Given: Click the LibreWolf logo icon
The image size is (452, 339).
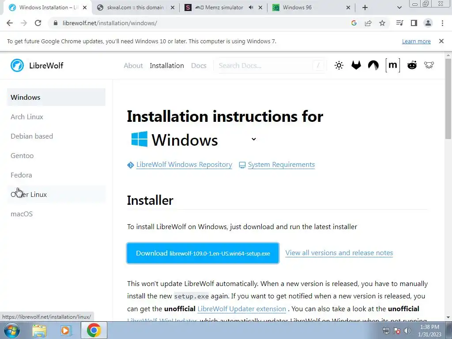Looking at the screenshot, I should pyautogui.click(x=17, y=65).
